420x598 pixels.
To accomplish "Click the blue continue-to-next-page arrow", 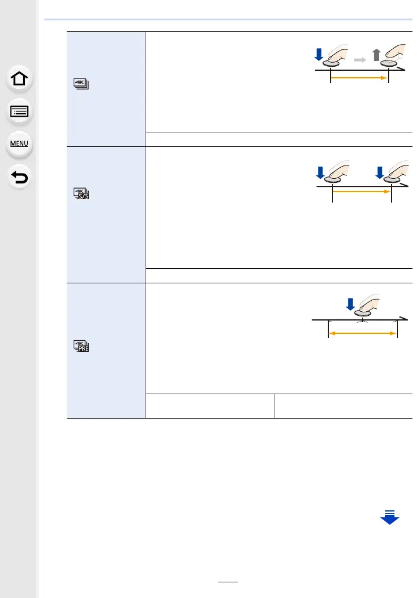I will [x=389, y=517].
